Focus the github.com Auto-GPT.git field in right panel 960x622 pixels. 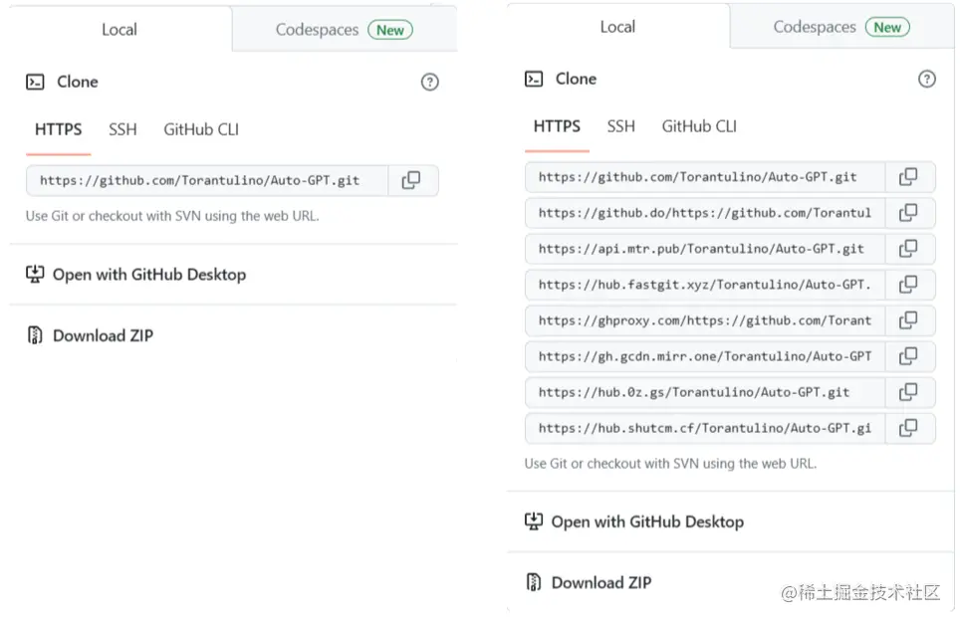pyautogui.click(x=705, y=177)
